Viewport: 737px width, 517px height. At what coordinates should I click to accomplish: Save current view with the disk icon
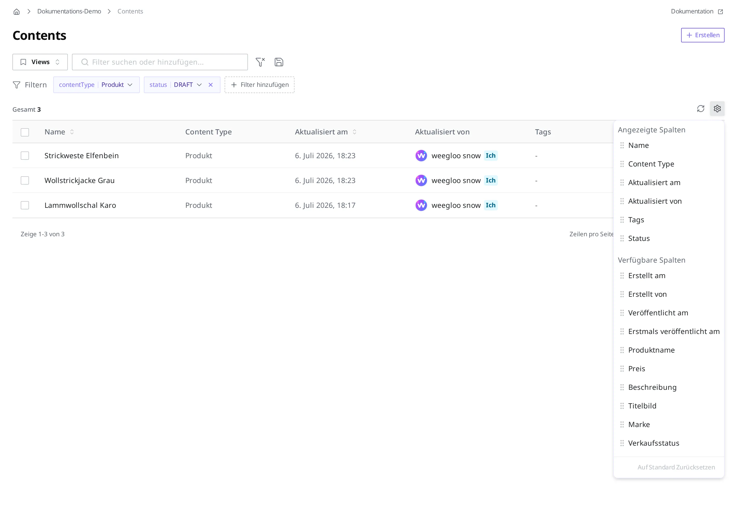279,62
